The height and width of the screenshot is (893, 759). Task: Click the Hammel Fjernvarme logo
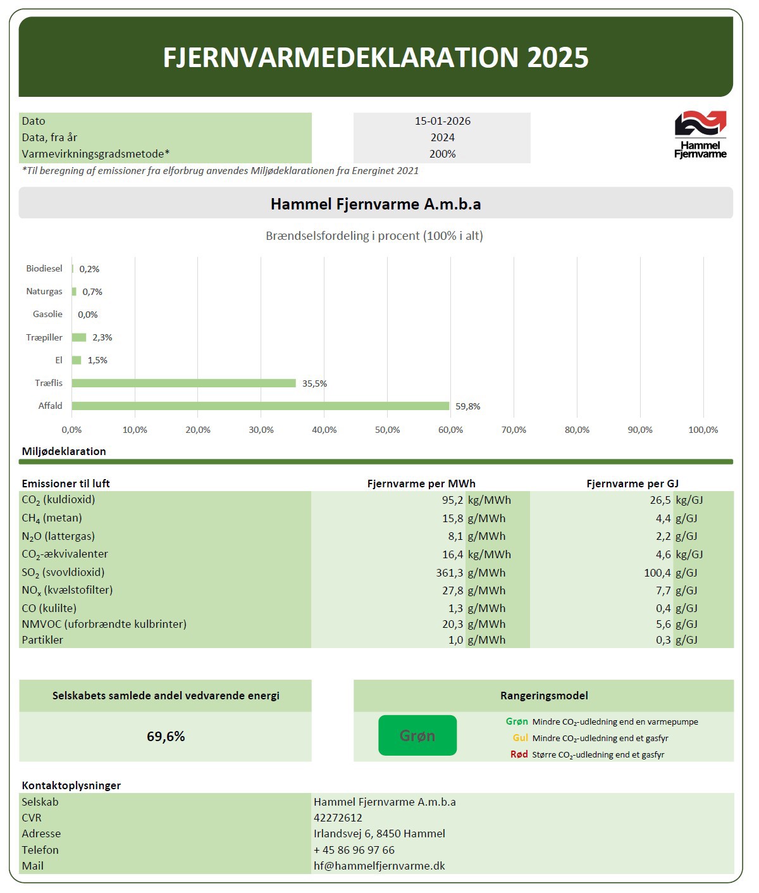click(700, 134)
